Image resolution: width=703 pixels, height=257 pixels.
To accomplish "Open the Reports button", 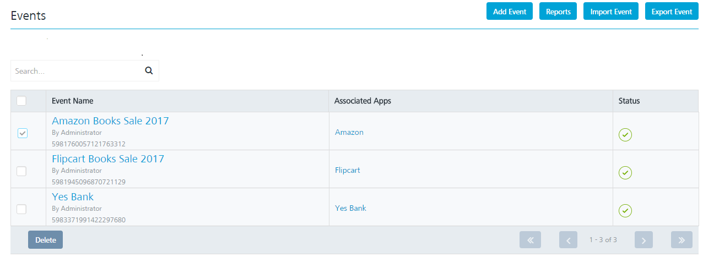I will [x=558, y=12].
